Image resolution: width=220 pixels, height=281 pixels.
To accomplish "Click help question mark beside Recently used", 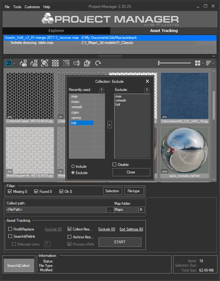I will click(102, 90).
